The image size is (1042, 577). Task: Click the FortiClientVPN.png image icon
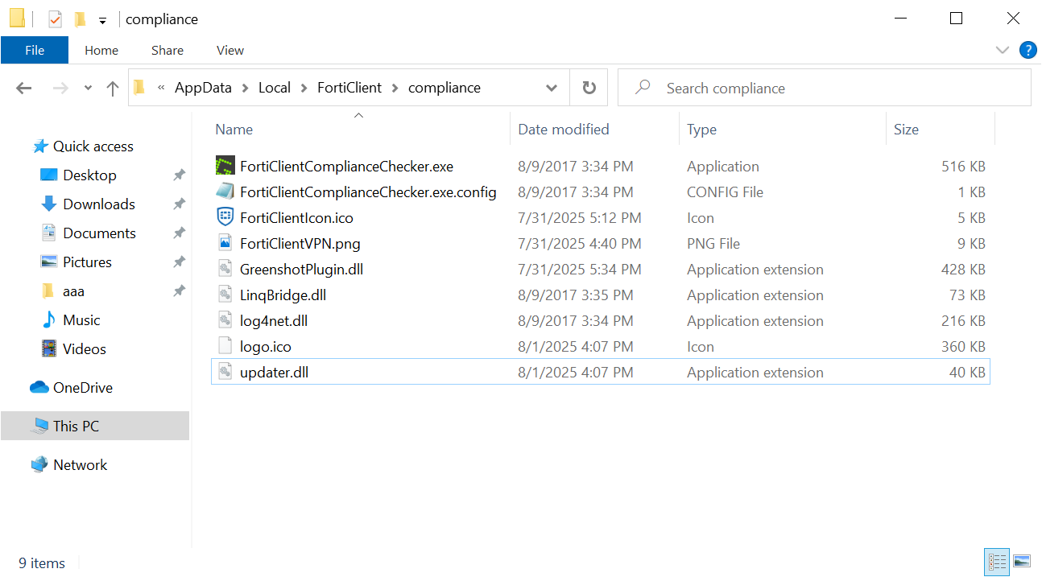coord(225,244)
